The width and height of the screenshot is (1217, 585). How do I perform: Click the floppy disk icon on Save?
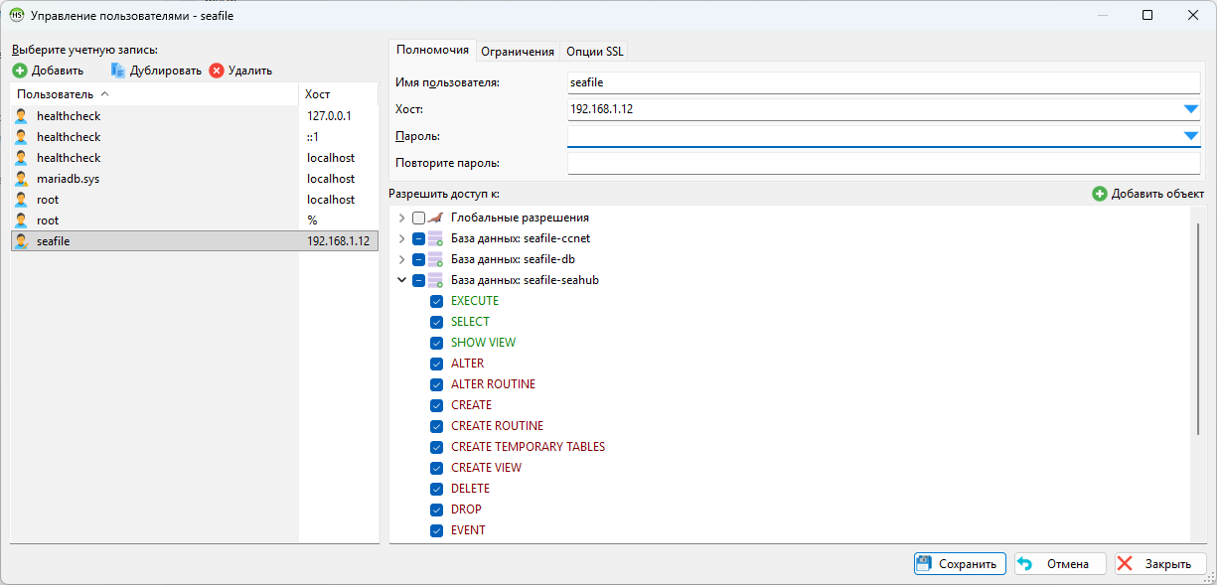[924, 563]
